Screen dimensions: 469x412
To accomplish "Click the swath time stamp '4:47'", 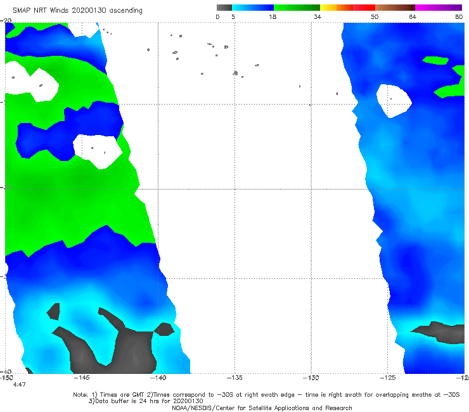I will click(x=20, y=385).
